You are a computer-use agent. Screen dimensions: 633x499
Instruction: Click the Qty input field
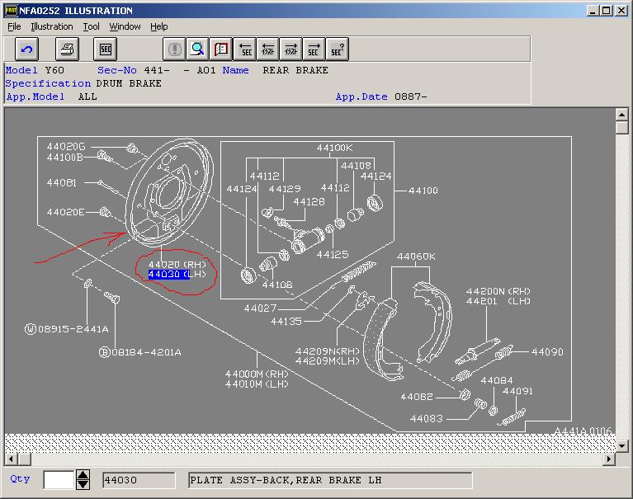[59, 480]
